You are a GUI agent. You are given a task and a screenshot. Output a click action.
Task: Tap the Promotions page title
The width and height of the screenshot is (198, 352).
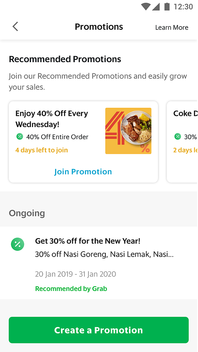pos(99,27)
